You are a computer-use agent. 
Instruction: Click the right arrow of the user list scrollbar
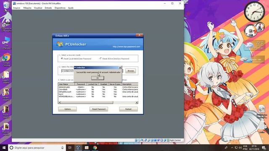coord(137,102)
